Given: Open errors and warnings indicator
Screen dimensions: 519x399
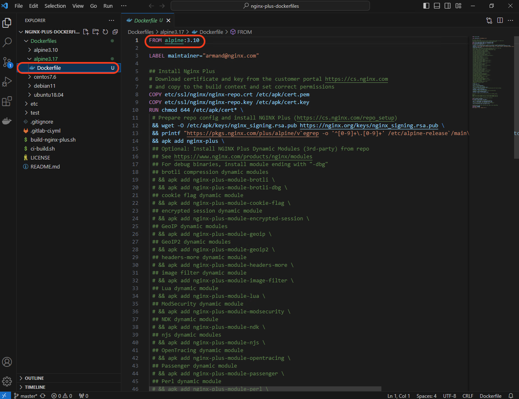Looking at the screenshot, I should point(62,396).
